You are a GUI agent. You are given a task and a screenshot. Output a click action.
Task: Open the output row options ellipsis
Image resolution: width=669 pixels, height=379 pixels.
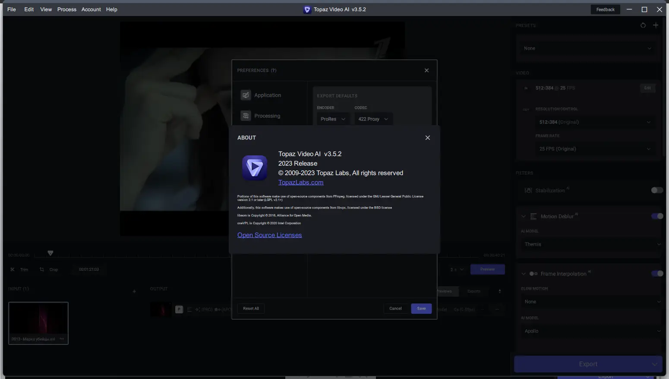point(497,309)
